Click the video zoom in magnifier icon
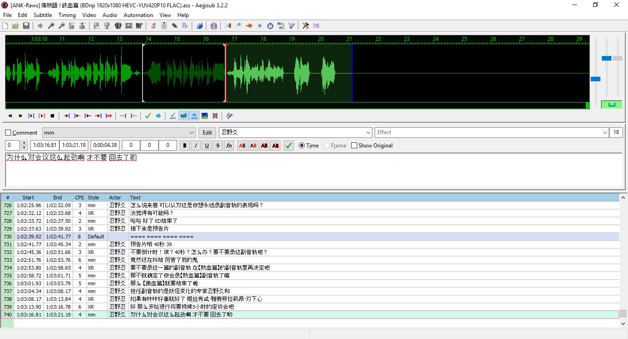The width and height of the screenshot is (628, 339). [51, 26]
